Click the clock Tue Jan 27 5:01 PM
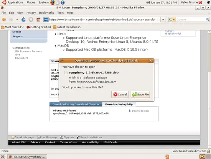This screenshot has height=159, width=211. (164, 2)
